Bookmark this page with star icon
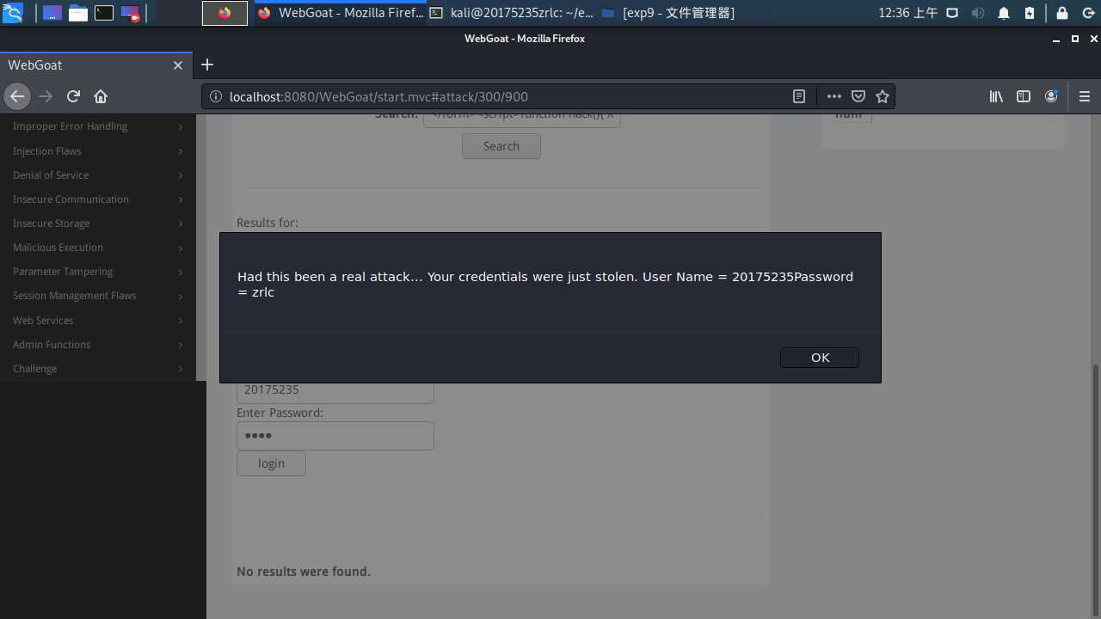This screenshot has height=619, width=1101. click(x=882, y=97)
